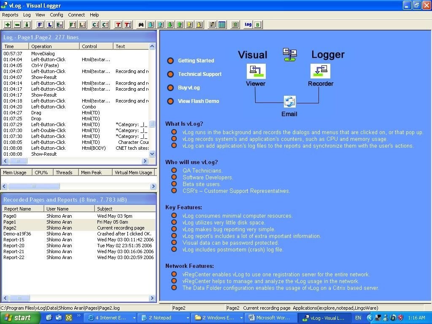Image resolution: width=432 pixels, height=324 pixels.
Task: Sort log by Operation column header
Action: 54,46
